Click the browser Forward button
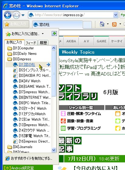The height and width of the screenshot is (170, 125). tap(16, 15)
